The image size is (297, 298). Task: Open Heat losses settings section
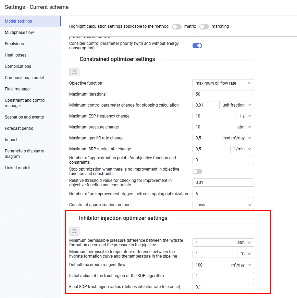pyautogui.click(x=30, y=55)
